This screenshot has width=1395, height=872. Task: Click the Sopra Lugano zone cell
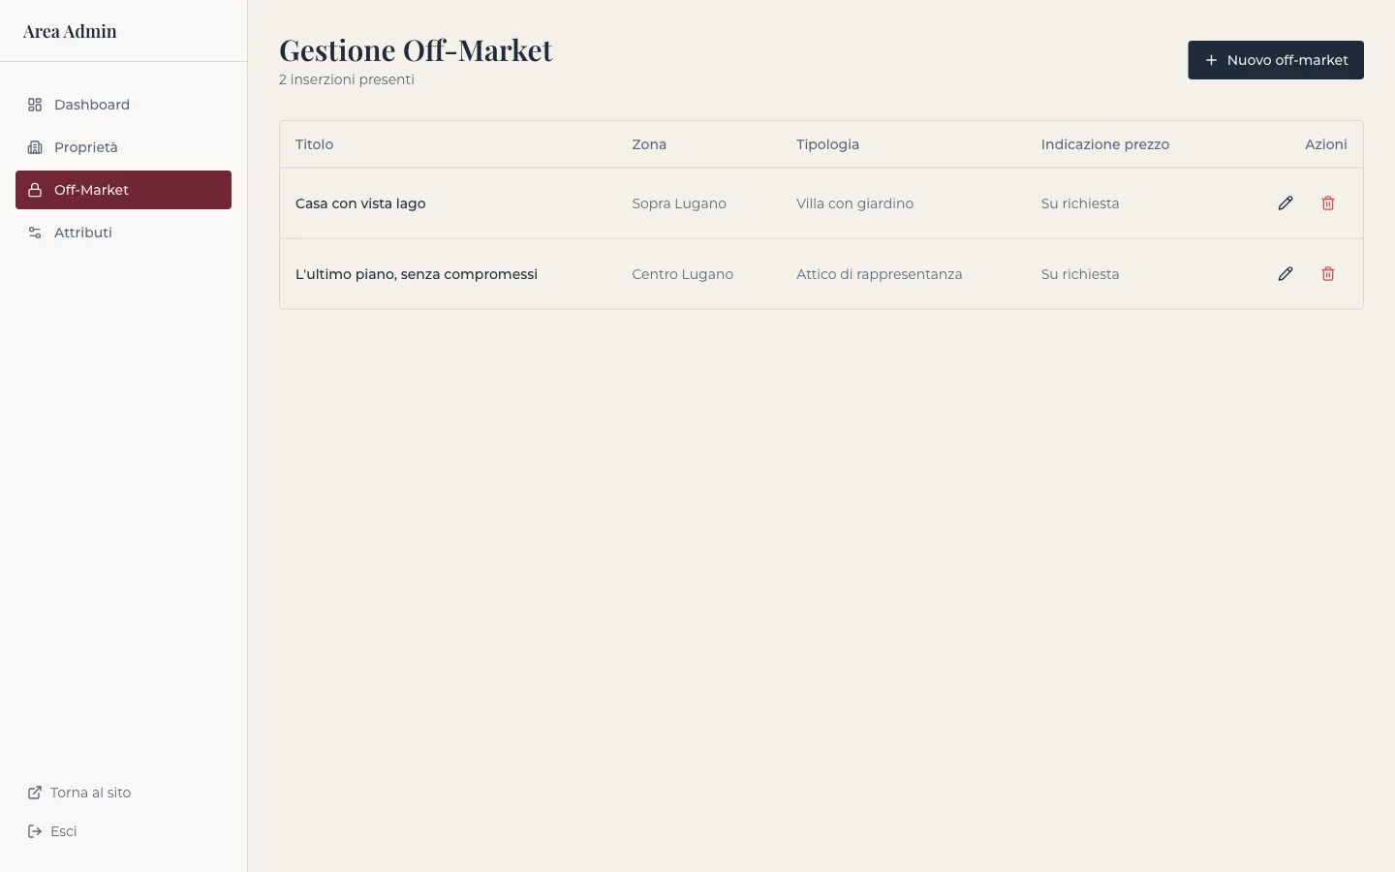pyautogui.click(x=679, y=203)
